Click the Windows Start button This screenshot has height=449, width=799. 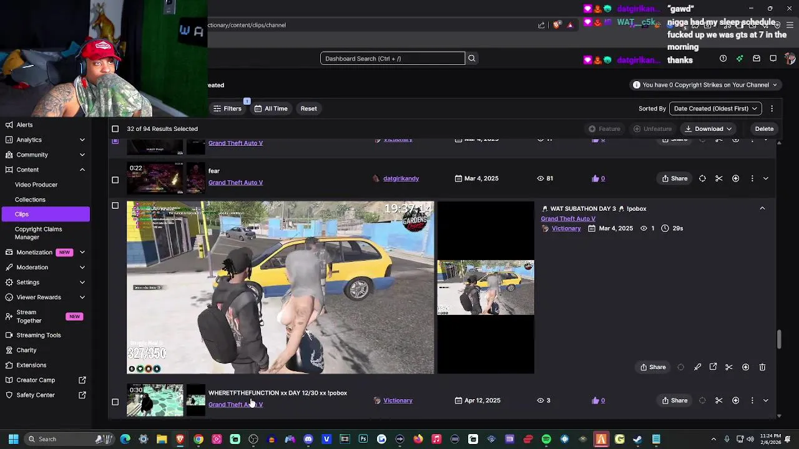point(13,439)
